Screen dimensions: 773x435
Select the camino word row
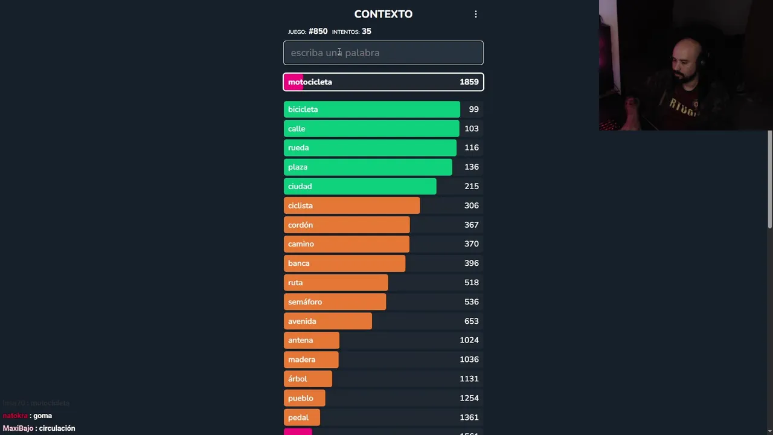(x=383, y=244)
